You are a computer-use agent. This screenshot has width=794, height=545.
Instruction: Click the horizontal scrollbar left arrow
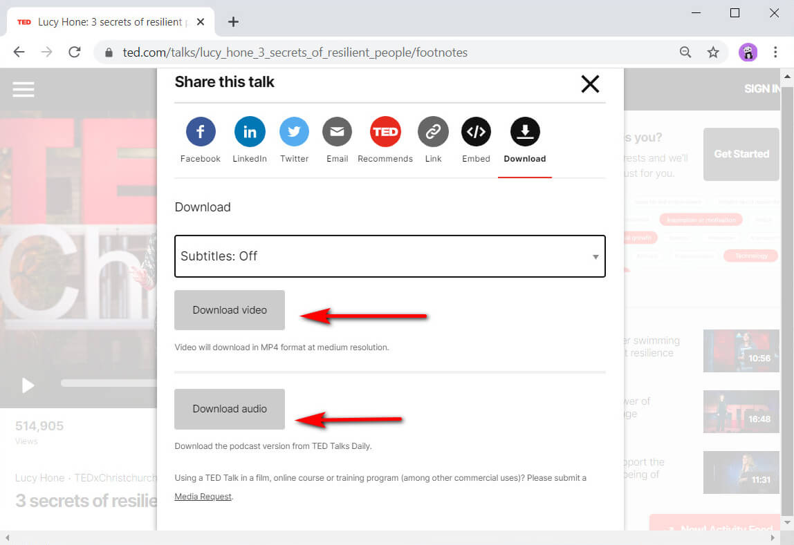[7, 538]
